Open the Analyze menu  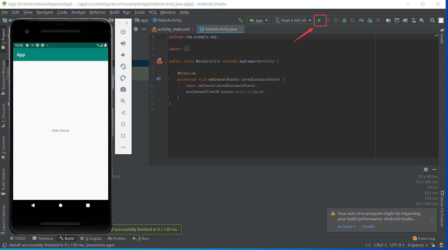coord(79,12)
